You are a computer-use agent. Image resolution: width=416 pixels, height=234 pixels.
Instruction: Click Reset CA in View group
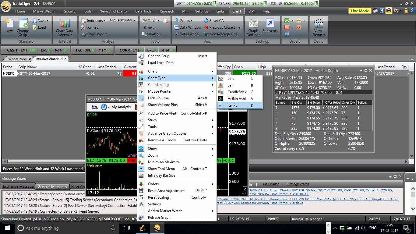[x=213, y=21]
